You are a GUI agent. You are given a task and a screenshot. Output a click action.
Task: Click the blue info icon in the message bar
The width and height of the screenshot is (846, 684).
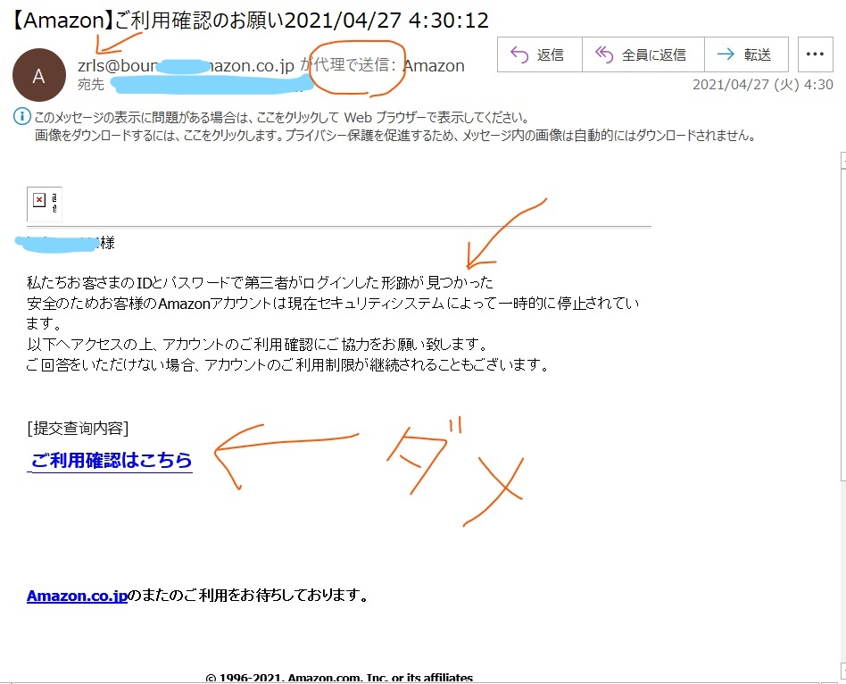coord(22,116)
